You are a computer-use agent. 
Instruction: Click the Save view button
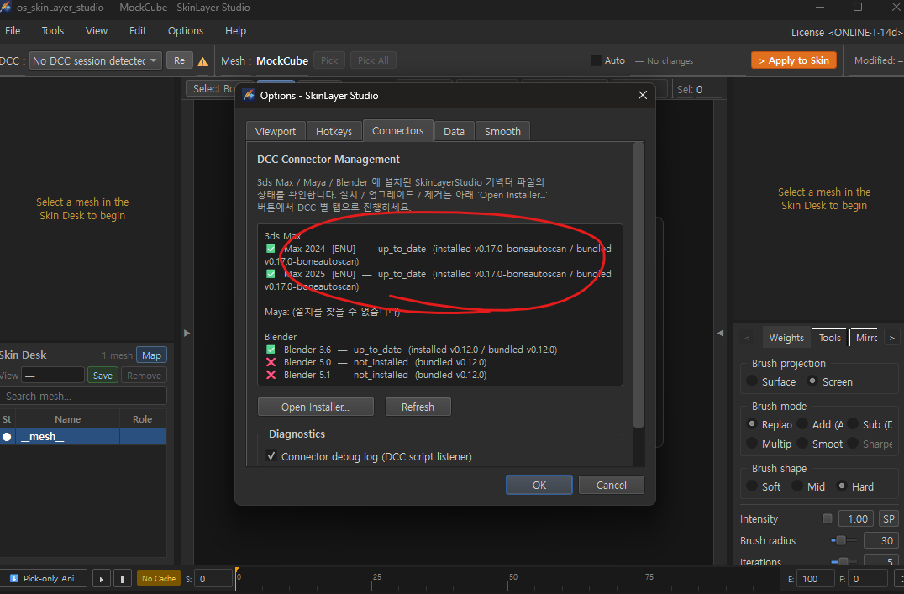click(102, 376)
